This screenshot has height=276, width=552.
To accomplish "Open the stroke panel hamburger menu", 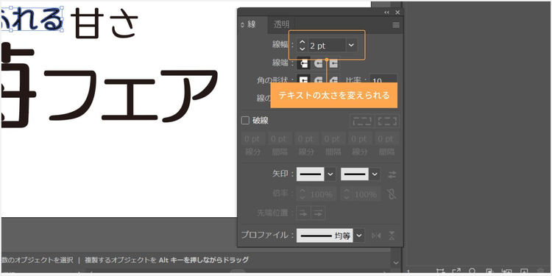I will click(x=396, y=25).
